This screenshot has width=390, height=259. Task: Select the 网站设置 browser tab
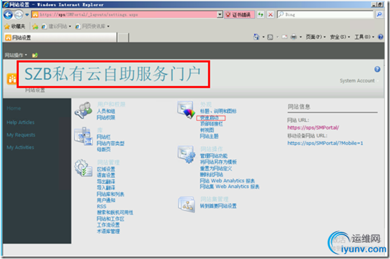pyautogui.click(x=60, y=38)
